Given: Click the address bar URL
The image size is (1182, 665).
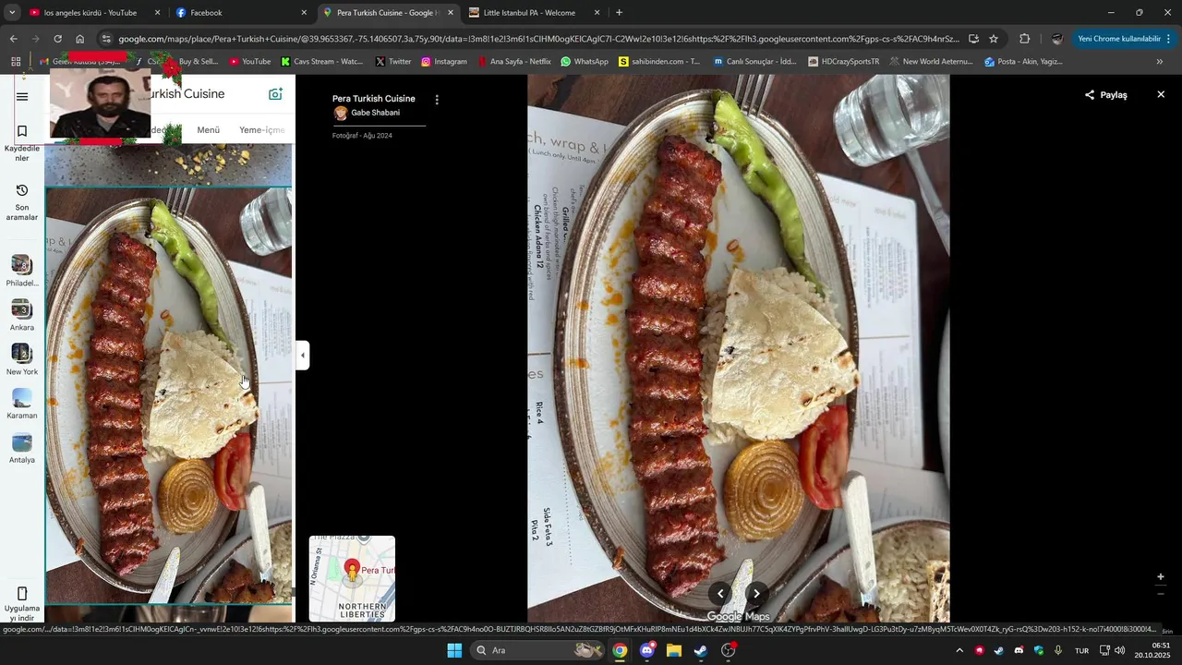Looking at the screenshot, I should click(538, 39).
